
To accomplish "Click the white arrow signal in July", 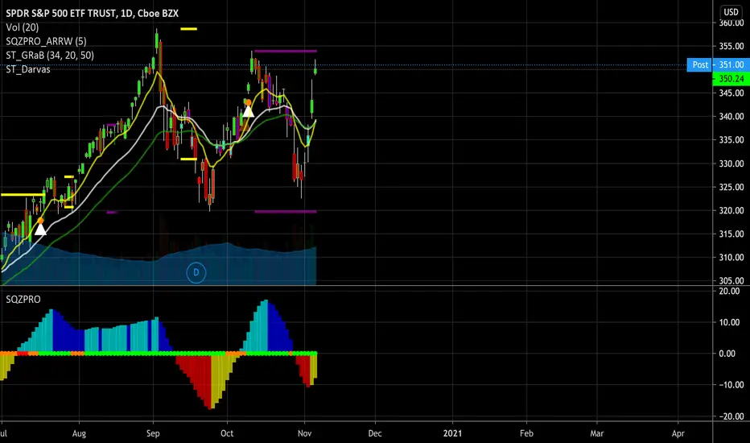I will (x=40, y=229).
